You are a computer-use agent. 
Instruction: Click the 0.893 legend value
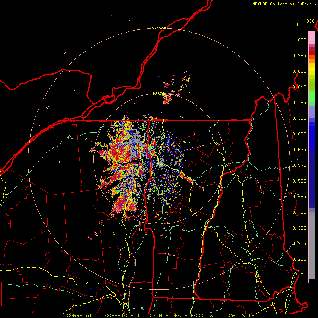[x=299, y=71]
